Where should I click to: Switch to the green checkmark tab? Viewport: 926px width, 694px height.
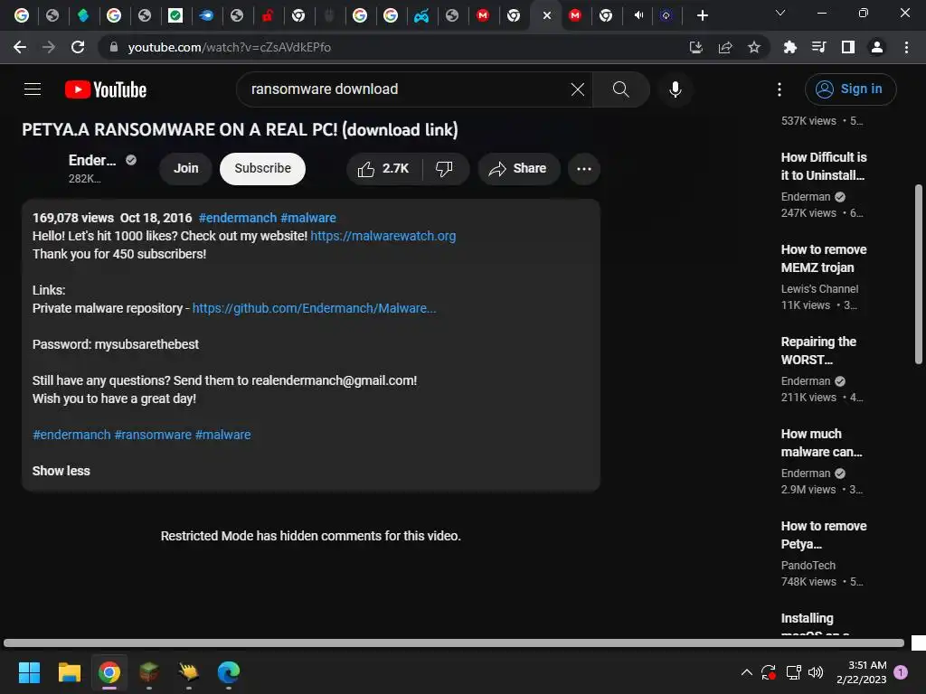coord(175,15)
